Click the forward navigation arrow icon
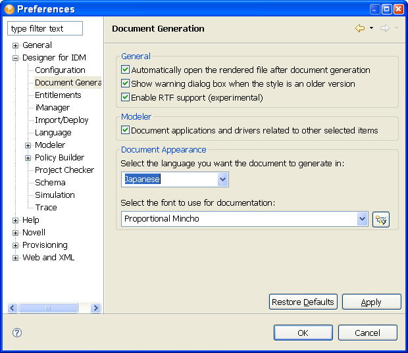This screenshot has height=353, width=408. point(384,29)
